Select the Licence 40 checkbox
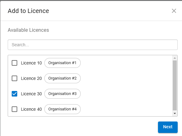The width and height of the screenshot is (182, 136). [x=14, y=109]
